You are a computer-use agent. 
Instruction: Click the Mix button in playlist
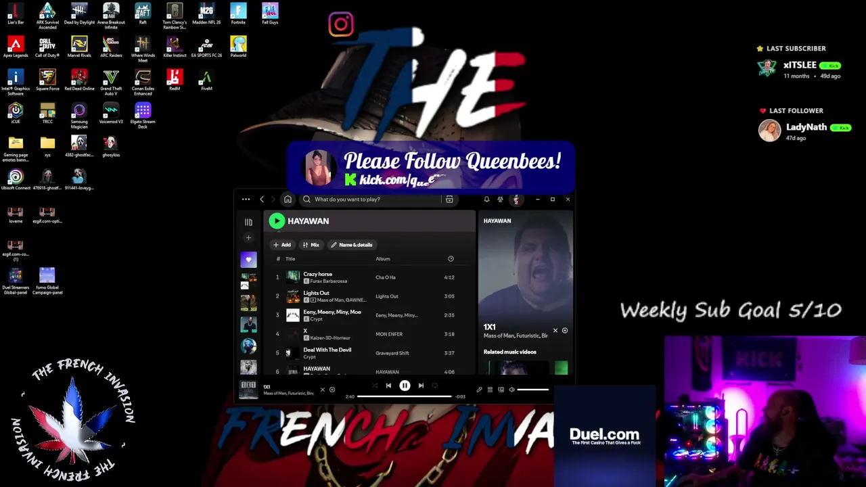tap(311, 245)
